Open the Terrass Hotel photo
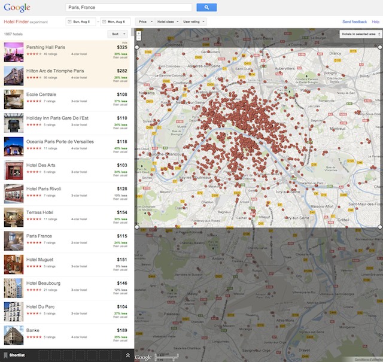Screen dimensions: 383x362 [14, 217]
